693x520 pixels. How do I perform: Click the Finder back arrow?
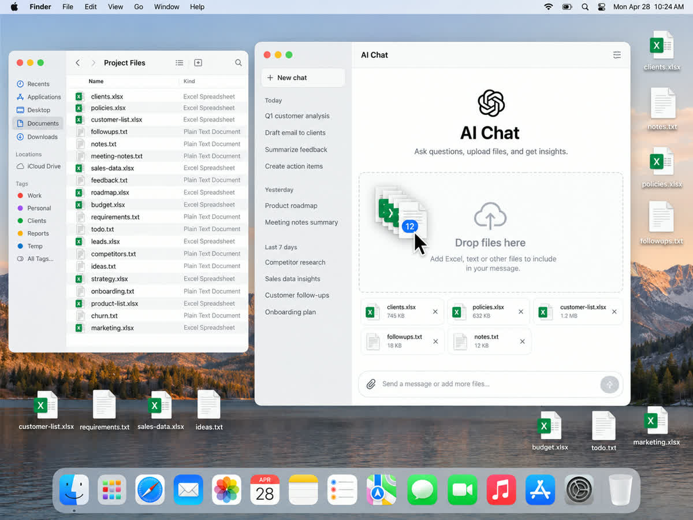click(78, 62)
